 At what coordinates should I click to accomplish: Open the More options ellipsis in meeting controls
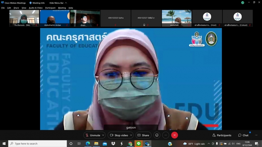click(166, 135)
